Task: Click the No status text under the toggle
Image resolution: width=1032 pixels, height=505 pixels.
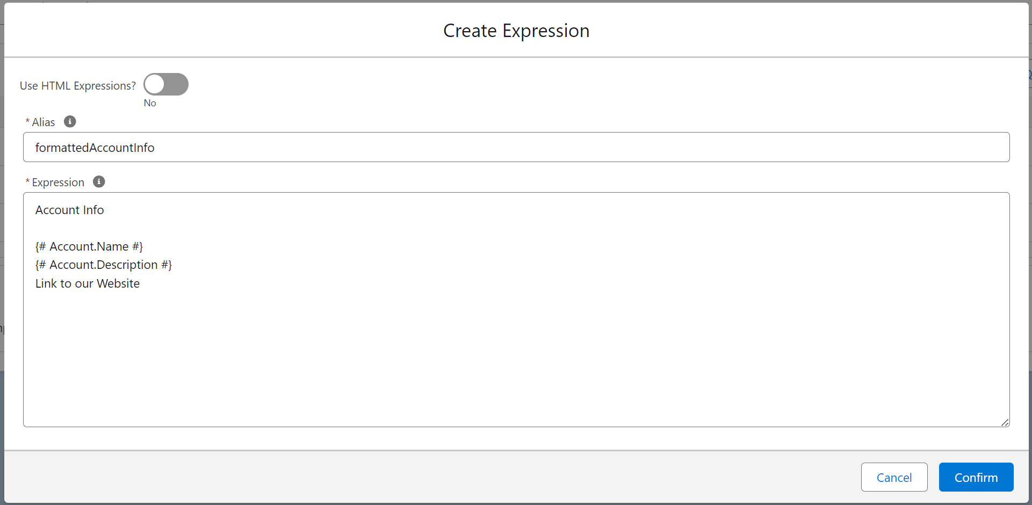Action: pyautogui.click(x=150, y=103)
